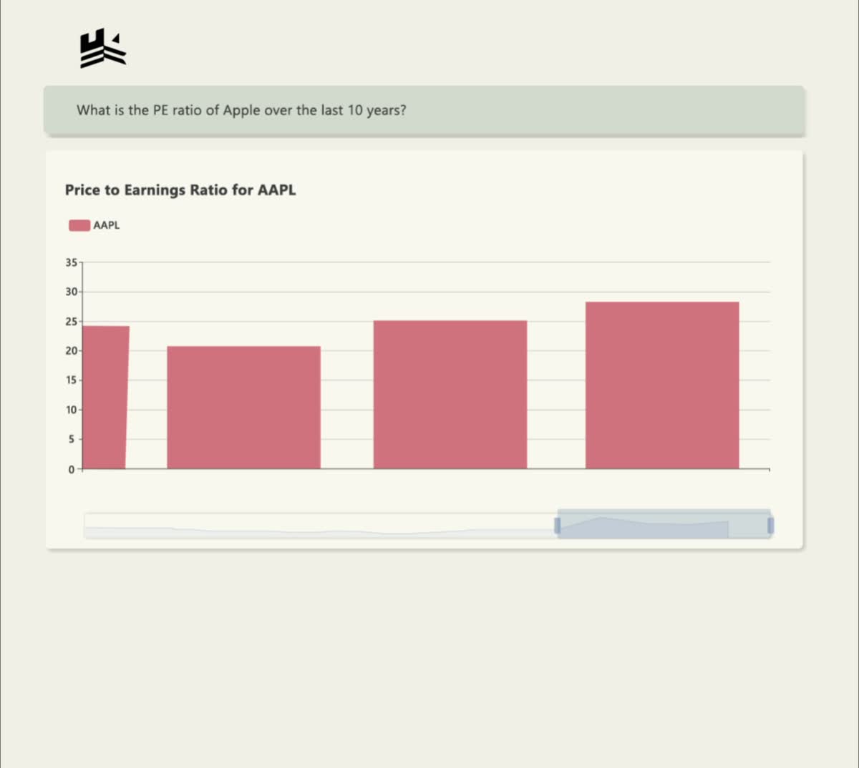Viewport: 859px width, 768px height.
Task: Toggle AAPL series via legend label
Action: [107, 225]
